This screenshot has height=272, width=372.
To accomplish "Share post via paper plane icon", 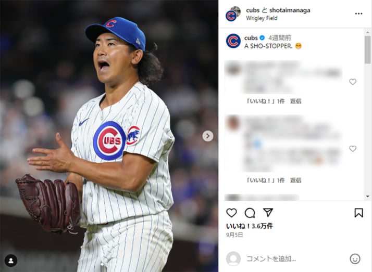I will (x=268, y=212).
